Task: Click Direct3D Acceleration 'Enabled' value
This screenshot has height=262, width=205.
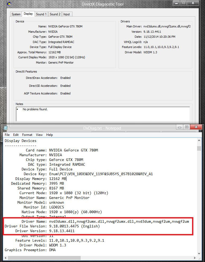Action: [x=65, y=86]
